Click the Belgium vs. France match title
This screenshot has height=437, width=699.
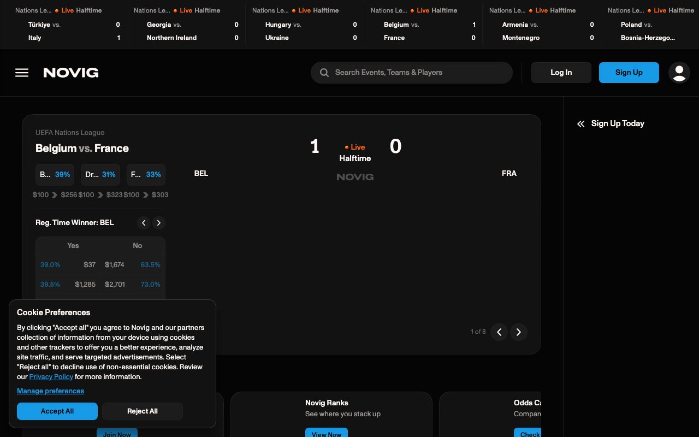point(82,149)
